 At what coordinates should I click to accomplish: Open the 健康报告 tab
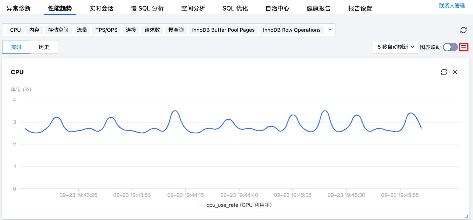[318, 8]
